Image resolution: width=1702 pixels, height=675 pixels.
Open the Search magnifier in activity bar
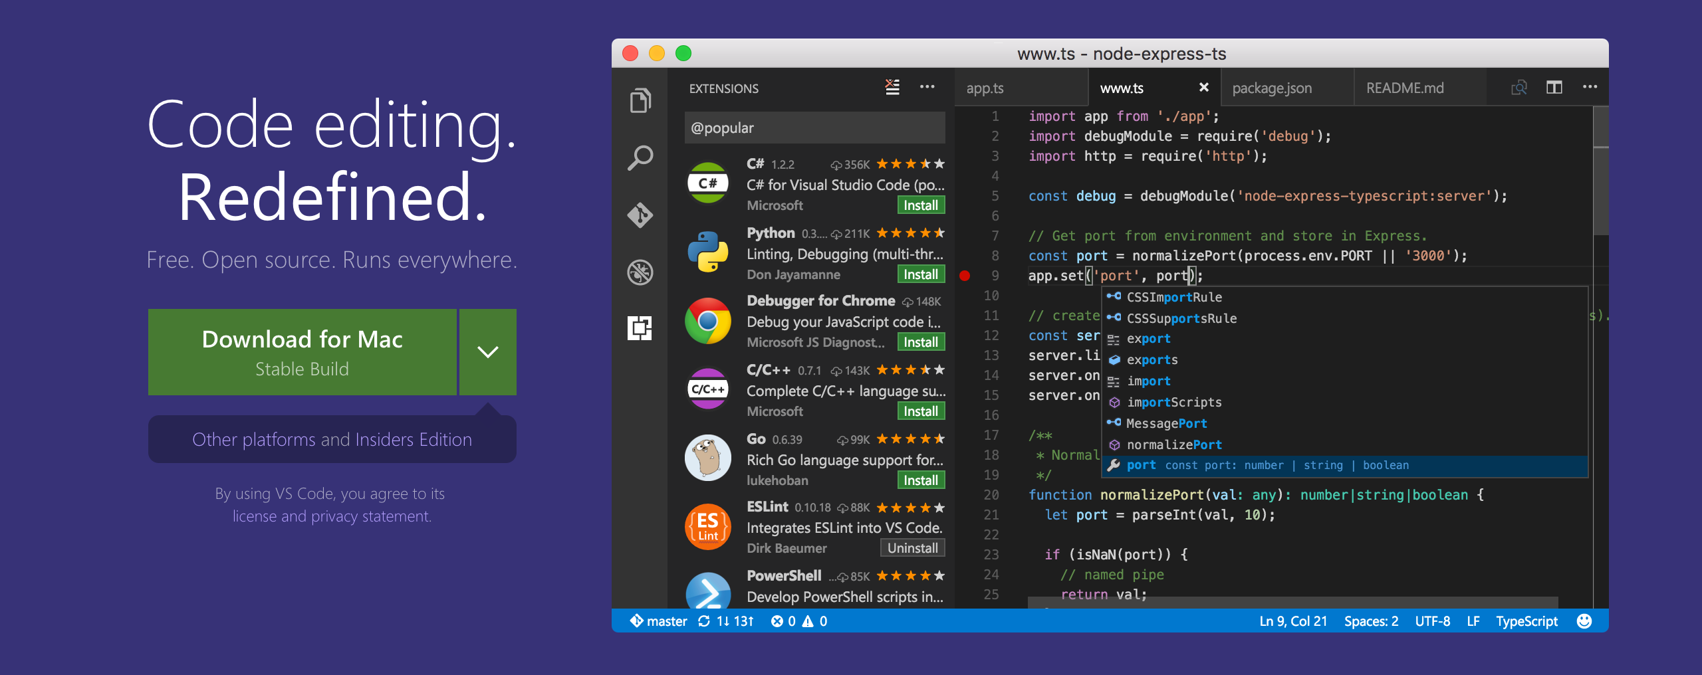640,158
